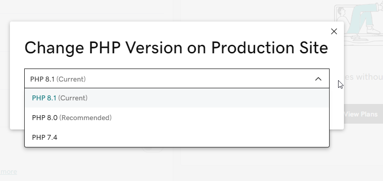Click the upward caret in the version selector
This screenshot has height=181, width=383.
point(318,79)
